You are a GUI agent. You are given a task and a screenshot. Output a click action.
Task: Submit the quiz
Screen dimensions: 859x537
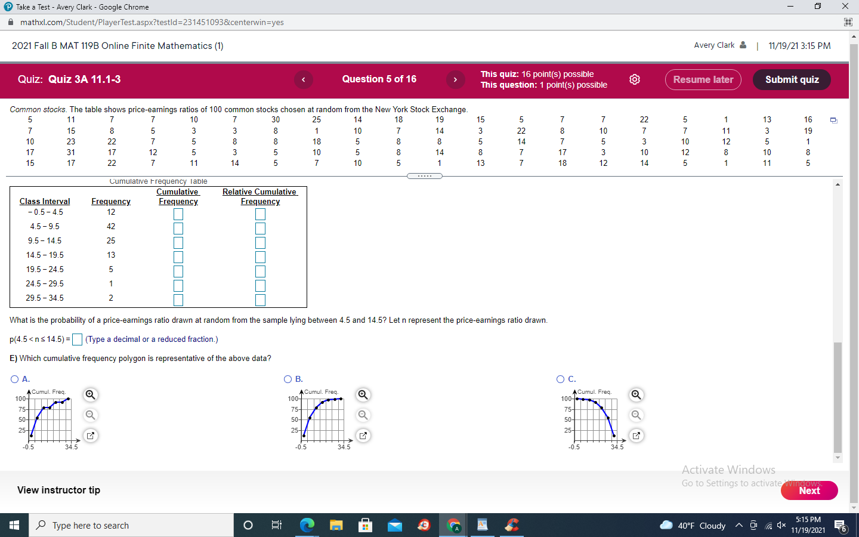[x=792, y=79]
